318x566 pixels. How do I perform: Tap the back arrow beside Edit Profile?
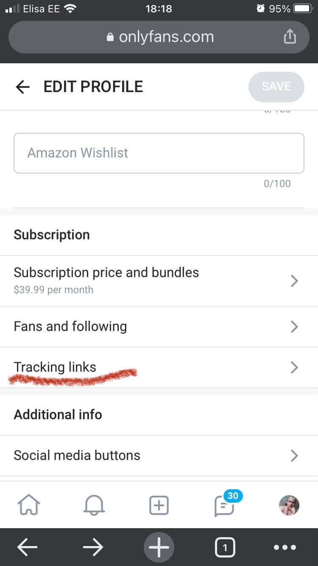[x=23, y=87]
